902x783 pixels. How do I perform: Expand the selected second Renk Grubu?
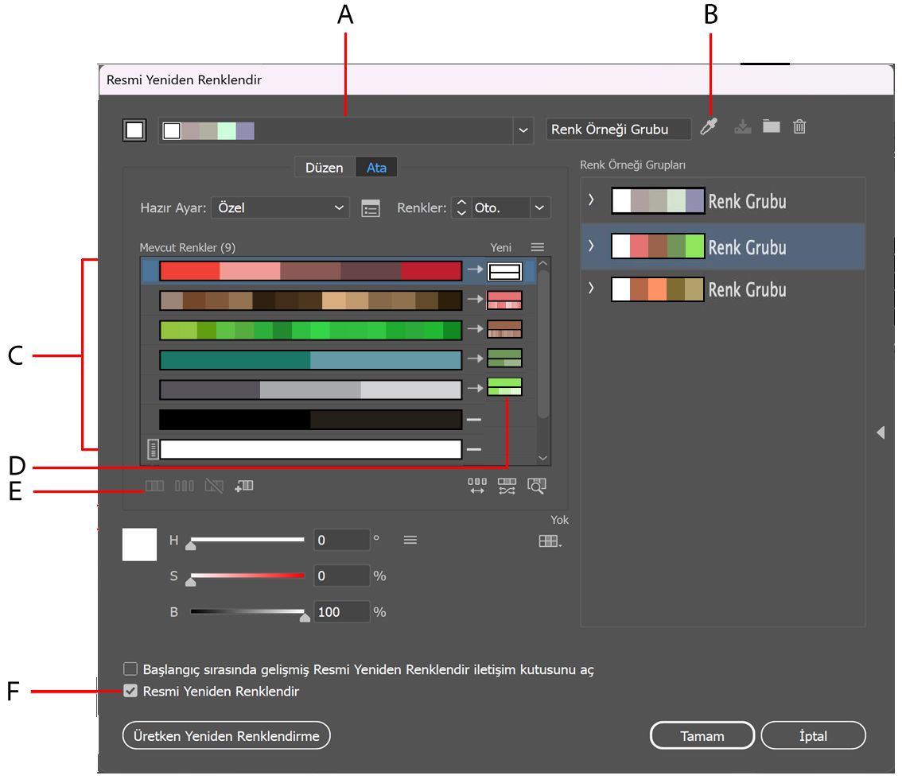[591, 246]
